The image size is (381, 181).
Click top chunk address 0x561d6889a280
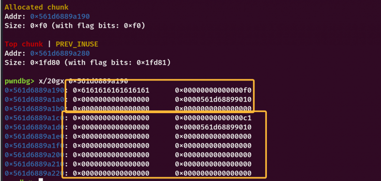[x=60, y=53]
